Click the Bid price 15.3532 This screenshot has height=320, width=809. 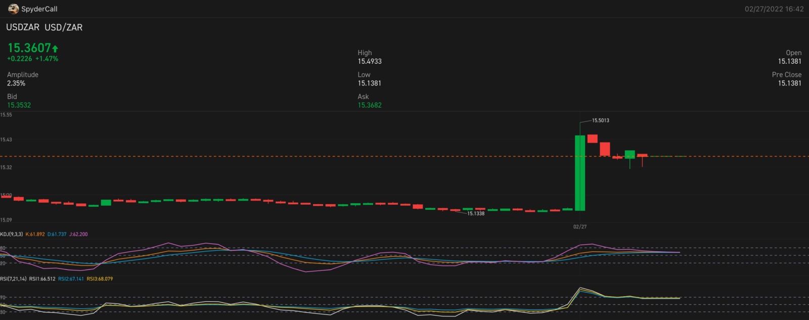[19, 105]
